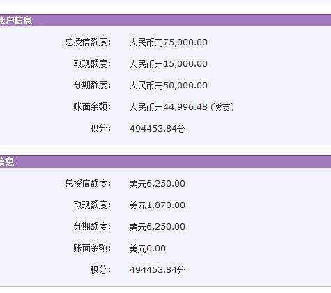Select the 美元0.00 balance value
The width and height of the screenshot is (331, 293).
pyautogui.click(x=148, y=248)
